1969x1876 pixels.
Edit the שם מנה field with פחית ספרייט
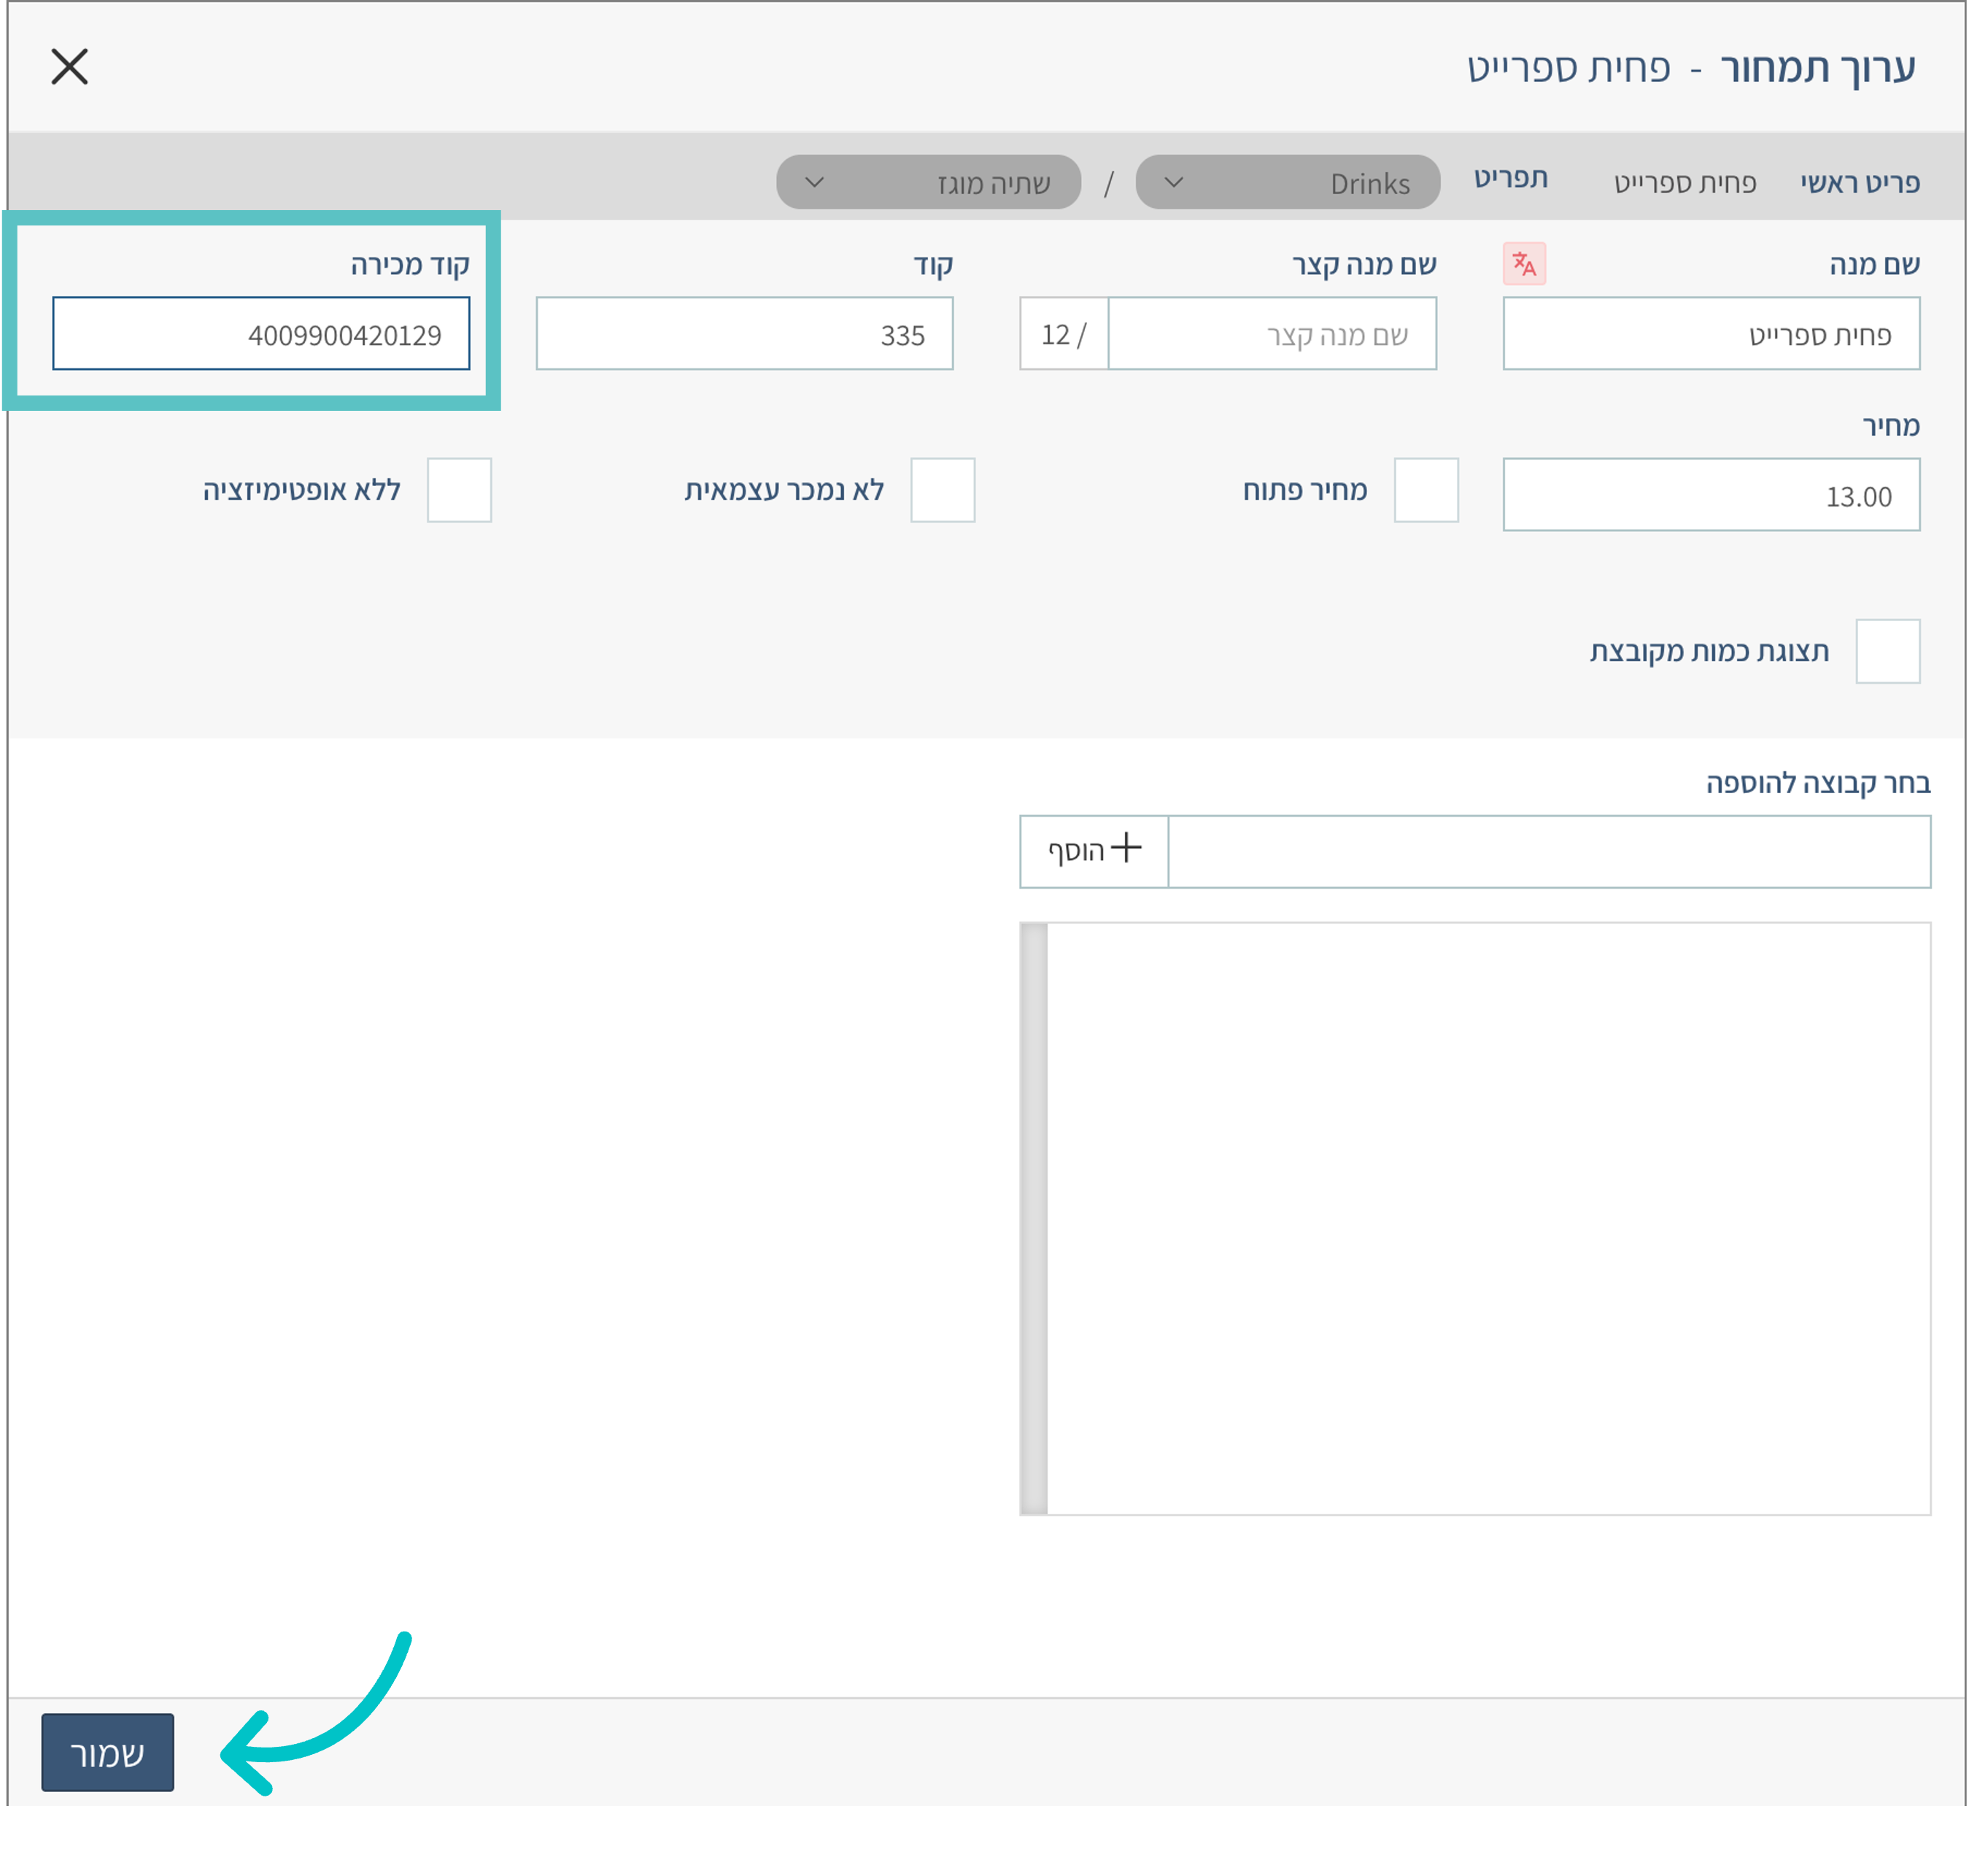[x=1711, y=334]
